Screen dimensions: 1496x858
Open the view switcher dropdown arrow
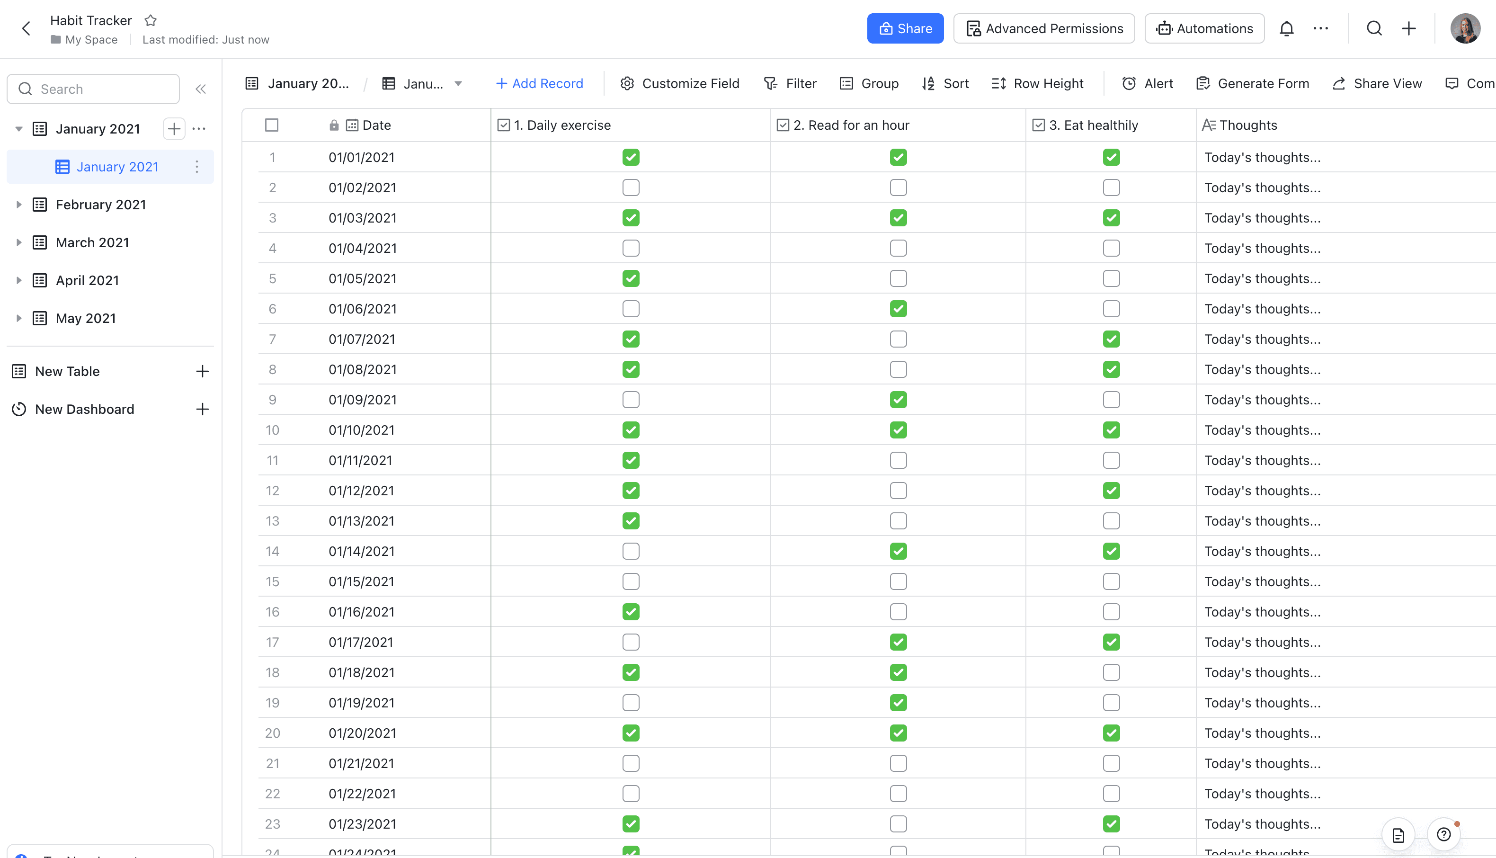(x=458, y=84)
